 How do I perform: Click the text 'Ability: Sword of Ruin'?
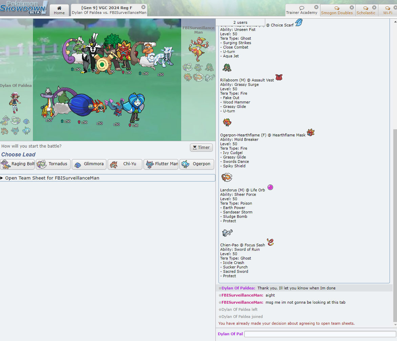tap(240, 249)
